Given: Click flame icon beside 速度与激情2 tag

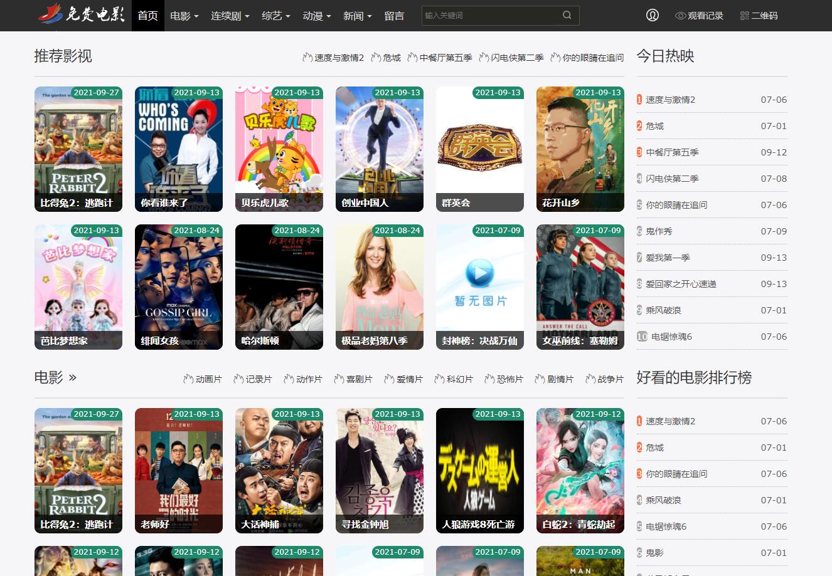Looking at the screenshot, I should 307,58.
